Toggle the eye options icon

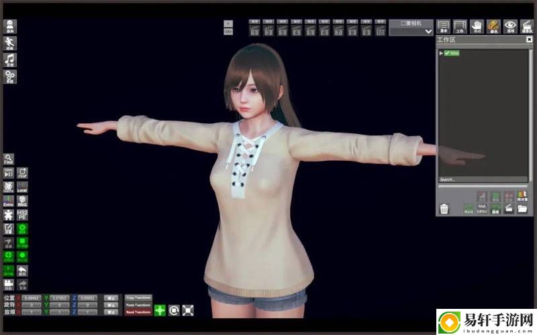(510, 27)
